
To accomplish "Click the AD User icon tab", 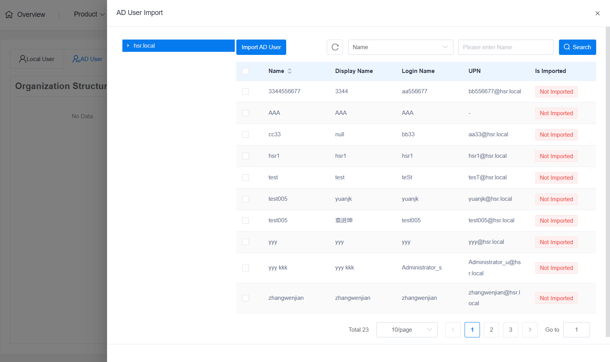I will click(x=76, y=59).
